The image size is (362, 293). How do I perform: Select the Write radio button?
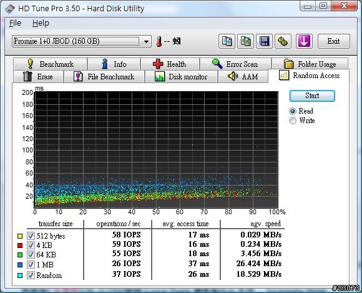click(x=293, y=121)
